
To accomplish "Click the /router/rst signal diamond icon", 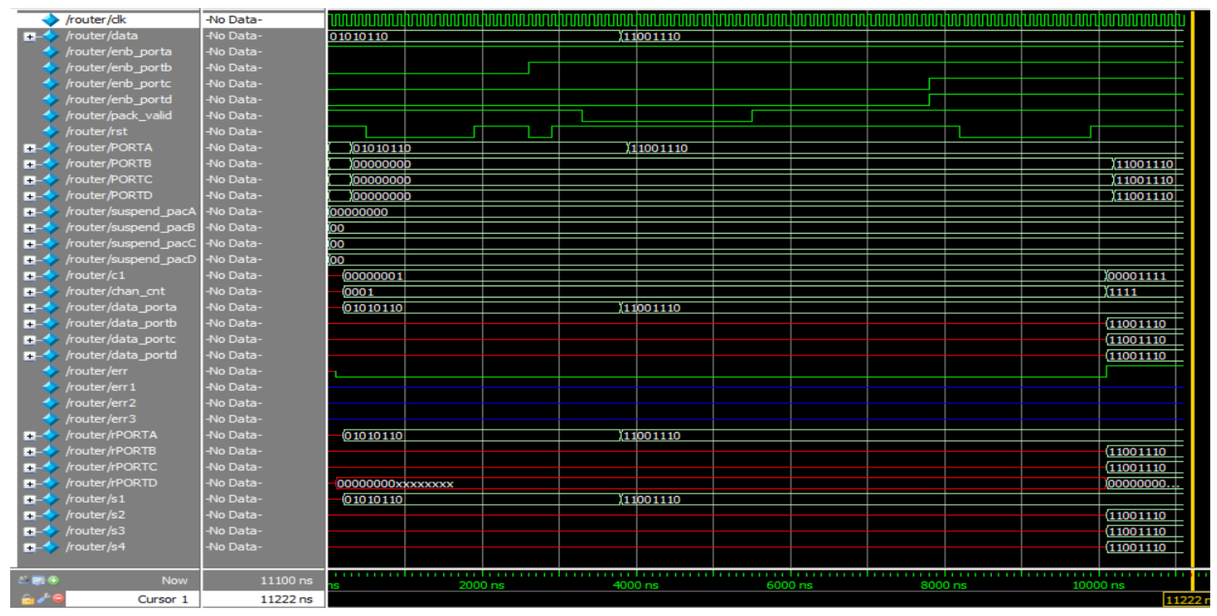I will click(50, 131).
